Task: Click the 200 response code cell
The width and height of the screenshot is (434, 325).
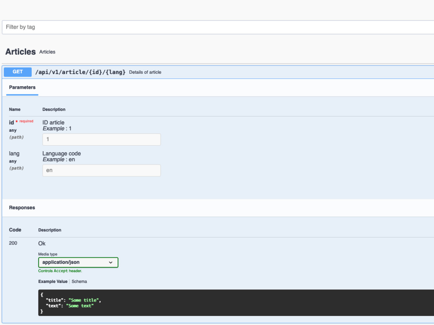Action: [13, 243]
